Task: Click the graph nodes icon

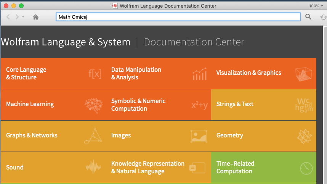Action: (x=93, y=136)
